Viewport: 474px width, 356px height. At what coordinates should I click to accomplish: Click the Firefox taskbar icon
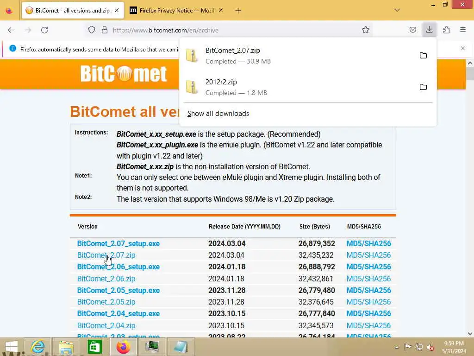123,347
